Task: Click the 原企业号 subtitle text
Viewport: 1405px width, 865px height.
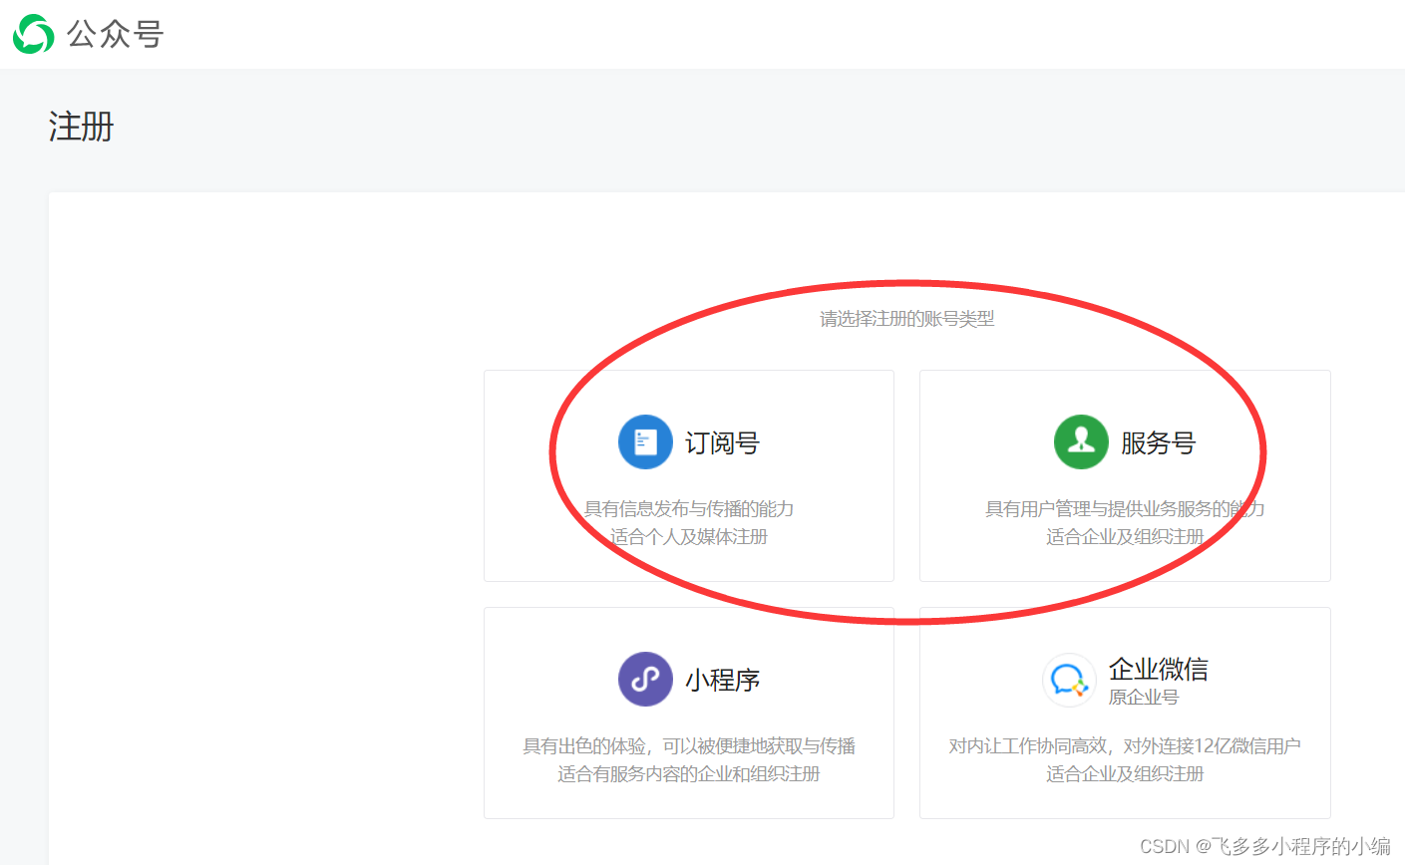Action: (1144, 697)
